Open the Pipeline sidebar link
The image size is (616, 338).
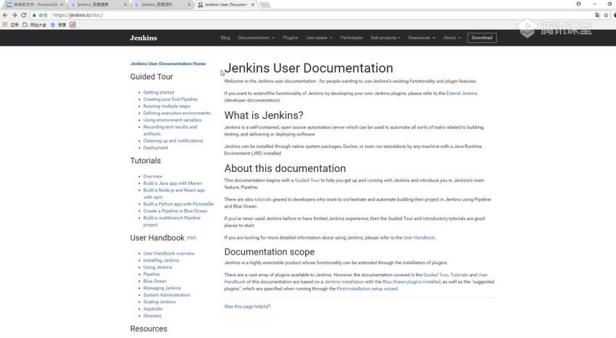click(x=151, y=274)
